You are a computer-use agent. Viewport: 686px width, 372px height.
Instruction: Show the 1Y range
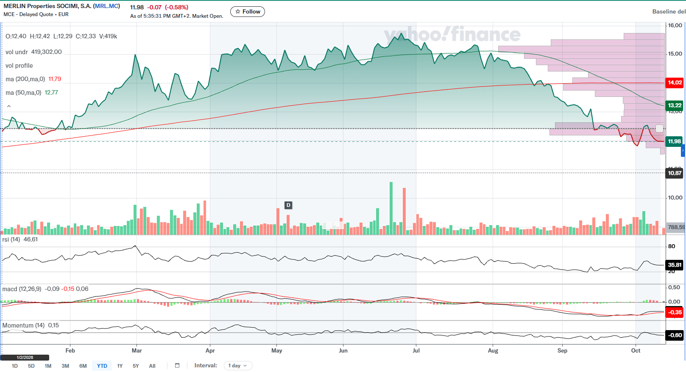point(120,366)
